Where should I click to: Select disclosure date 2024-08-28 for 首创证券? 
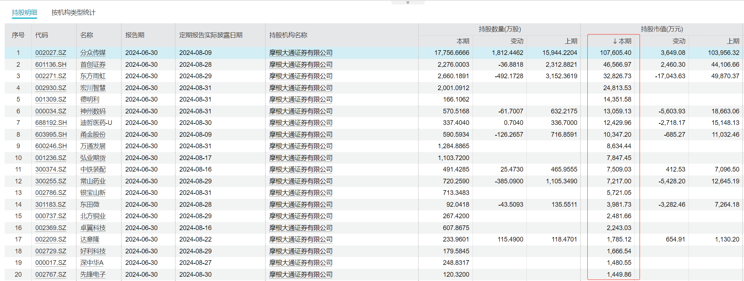[x=196, y=65]
